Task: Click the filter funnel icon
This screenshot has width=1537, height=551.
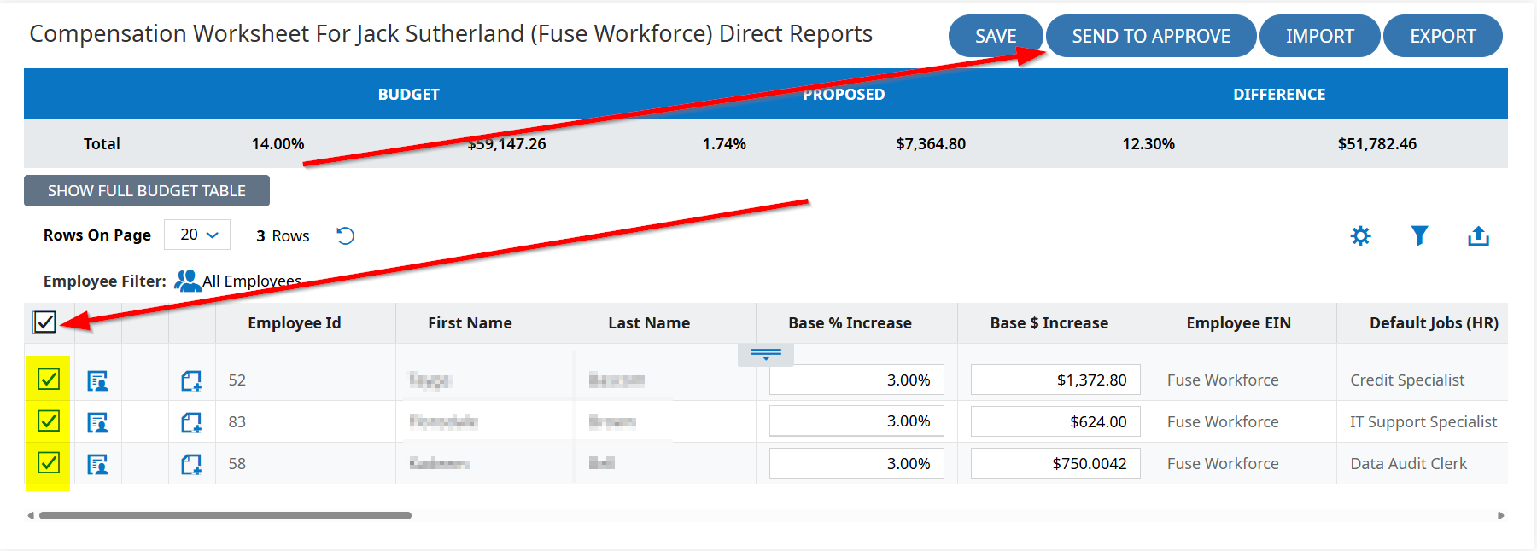Action: pyautogui.click(x=1419, y=235)
